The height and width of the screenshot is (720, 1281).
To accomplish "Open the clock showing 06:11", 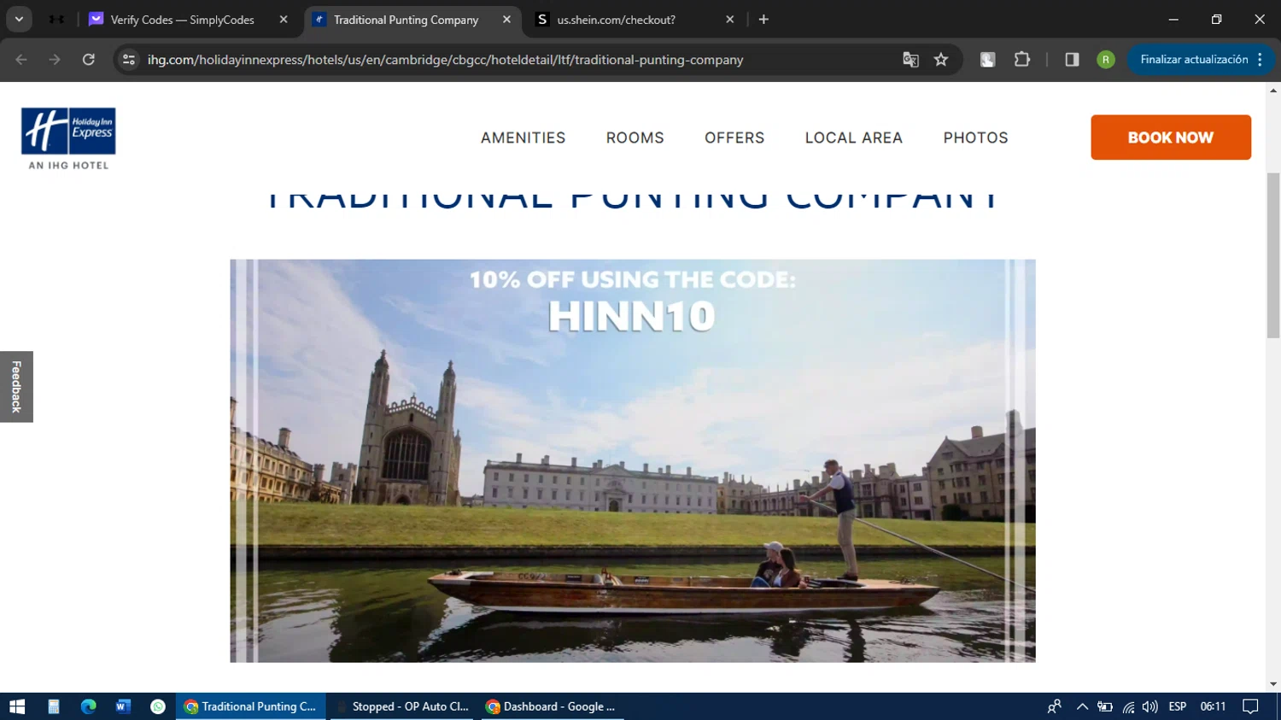I will pos(1213,706).
